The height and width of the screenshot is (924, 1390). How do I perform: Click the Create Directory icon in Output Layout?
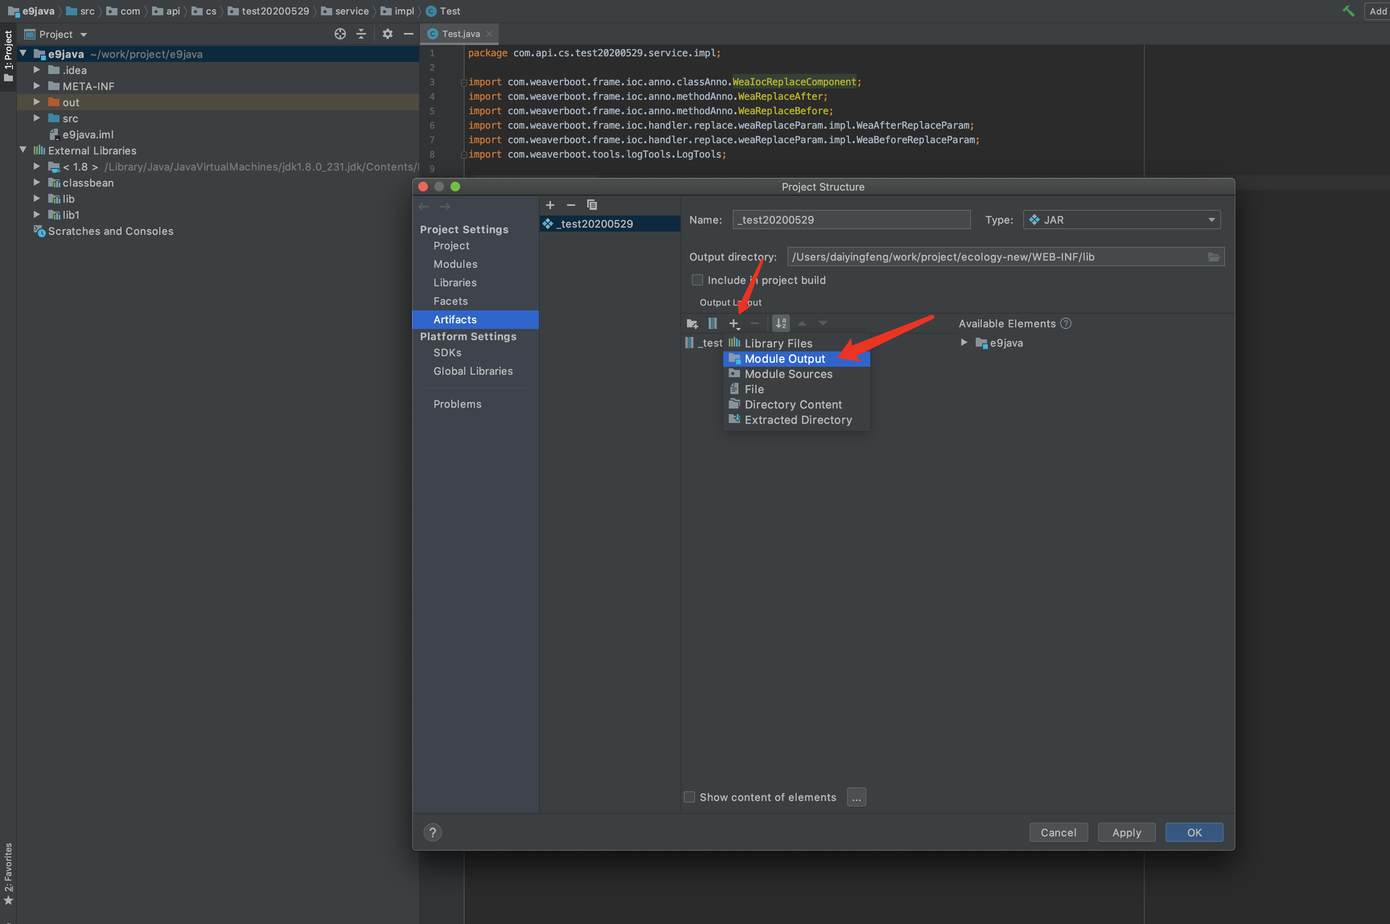tap(692, 324)
